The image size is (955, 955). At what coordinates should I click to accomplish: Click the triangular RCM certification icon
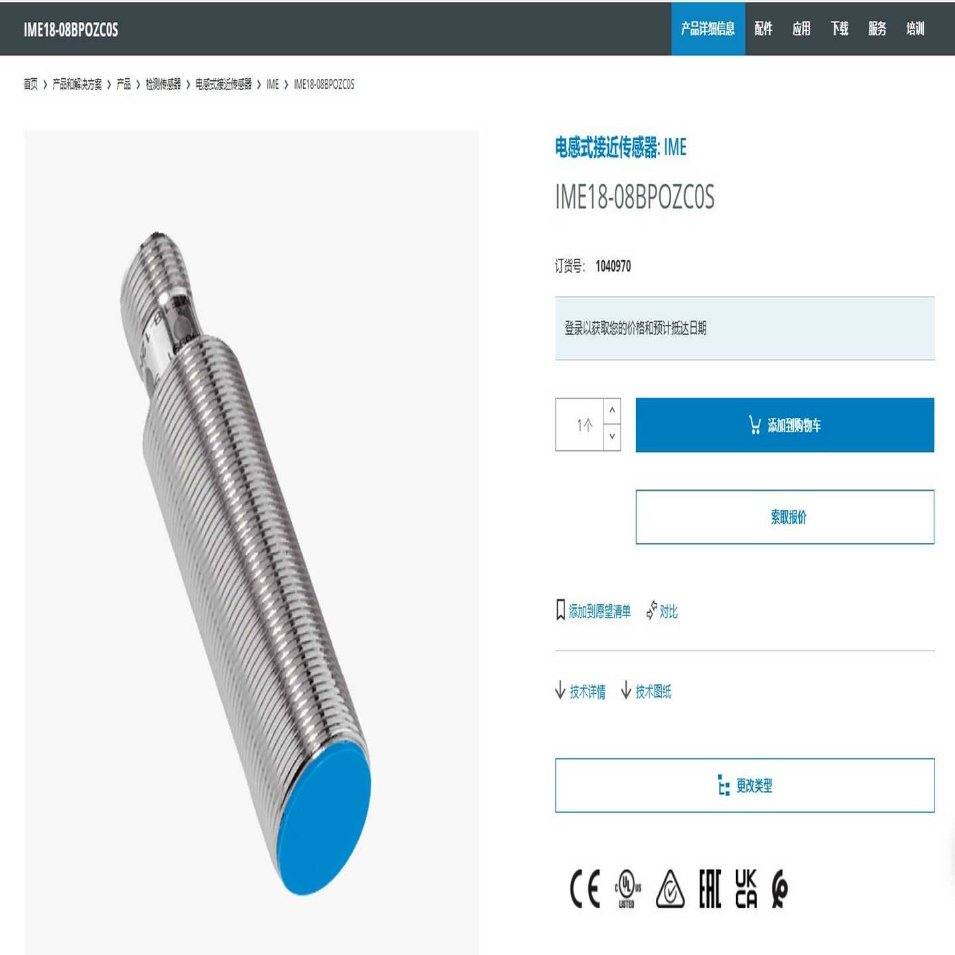670,888
